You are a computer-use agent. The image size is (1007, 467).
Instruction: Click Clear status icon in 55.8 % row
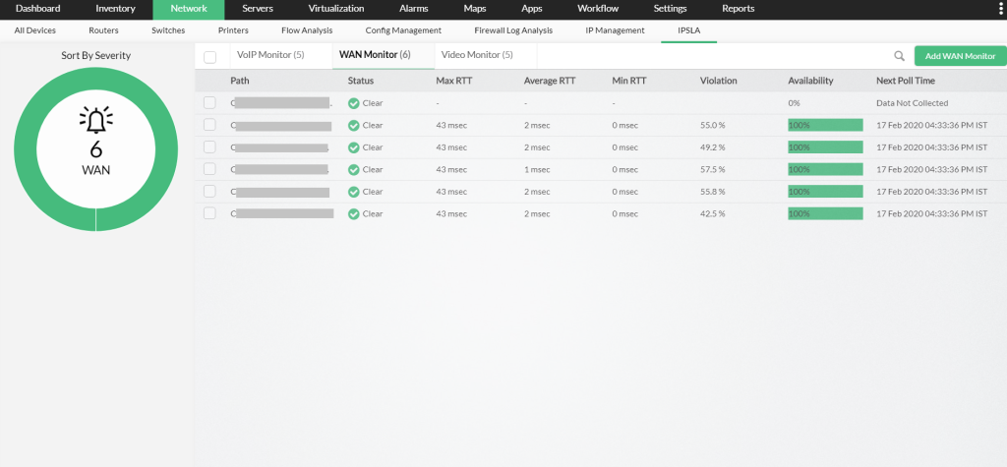point(353,192)
